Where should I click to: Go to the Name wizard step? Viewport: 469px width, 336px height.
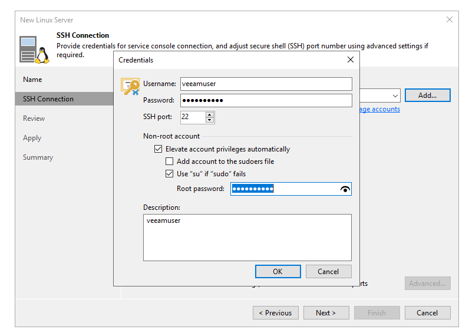click(x=32, y=80)
